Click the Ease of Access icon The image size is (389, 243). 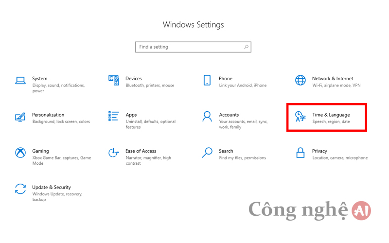[114, 153]
